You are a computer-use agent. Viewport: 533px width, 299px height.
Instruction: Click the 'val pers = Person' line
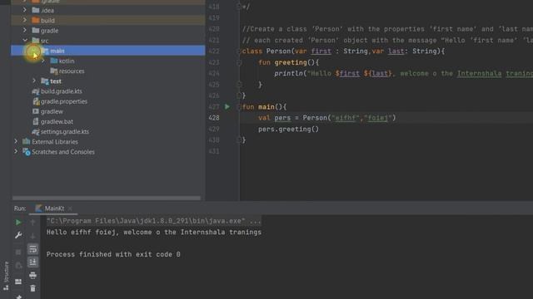click(x=326, y=118)
